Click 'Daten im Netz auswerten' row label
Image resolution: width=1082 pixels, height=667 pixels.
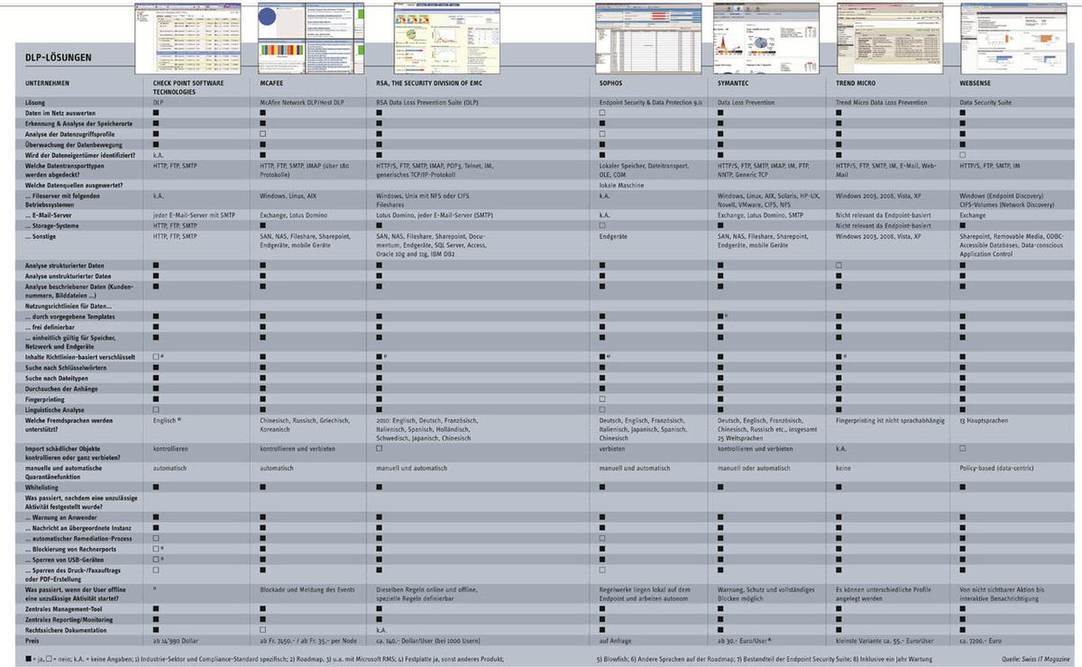pos(61,113)
